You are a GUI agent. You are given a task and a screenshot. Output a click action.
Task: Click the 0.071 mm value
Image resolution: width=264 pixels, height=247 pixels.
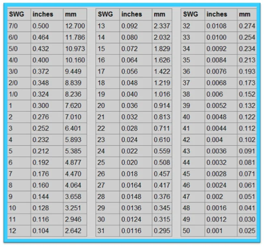tap(247, 174)
